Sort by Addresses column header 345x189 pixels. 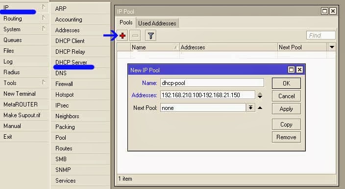tap(228, 47)
